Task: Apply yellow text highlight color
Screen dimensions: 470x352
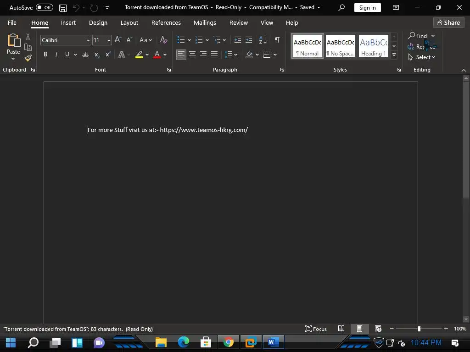Action: pyautogui.click(x=139, y=55)
